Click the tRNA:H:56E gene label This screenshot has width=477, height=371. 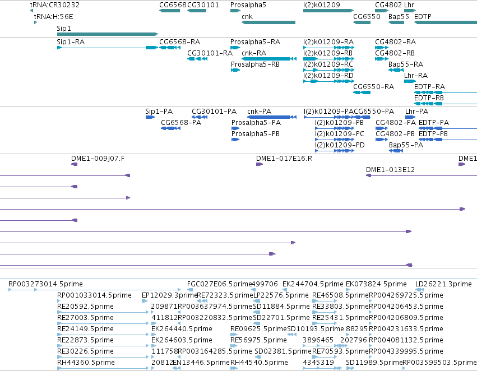pyautogui.click(x=53, y=17)
